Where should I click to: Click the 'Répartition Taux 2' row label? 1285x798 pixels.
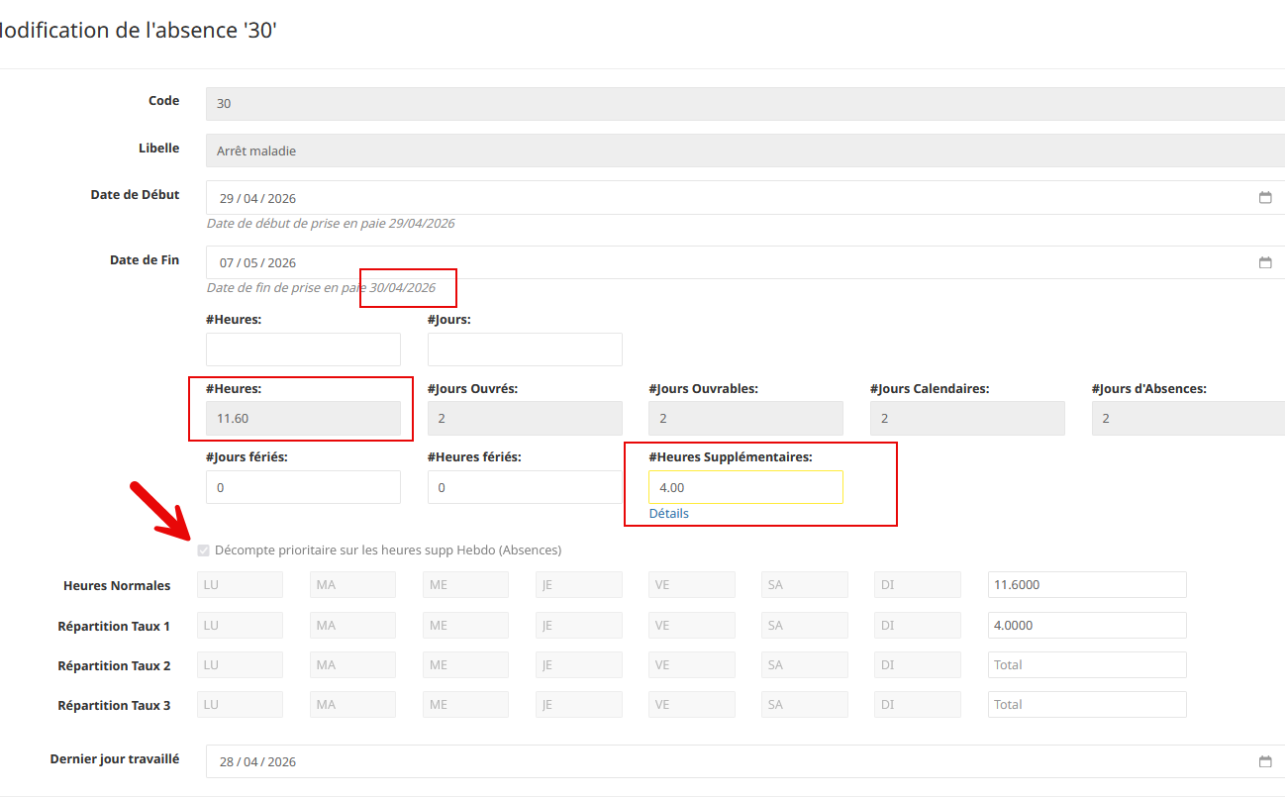pyautogui.click(x=114, y=666)
